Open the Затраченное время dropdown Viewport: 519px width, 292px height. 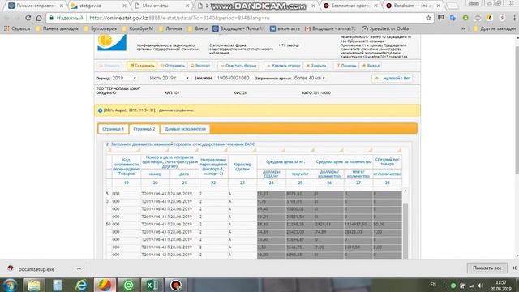point(310,78)
